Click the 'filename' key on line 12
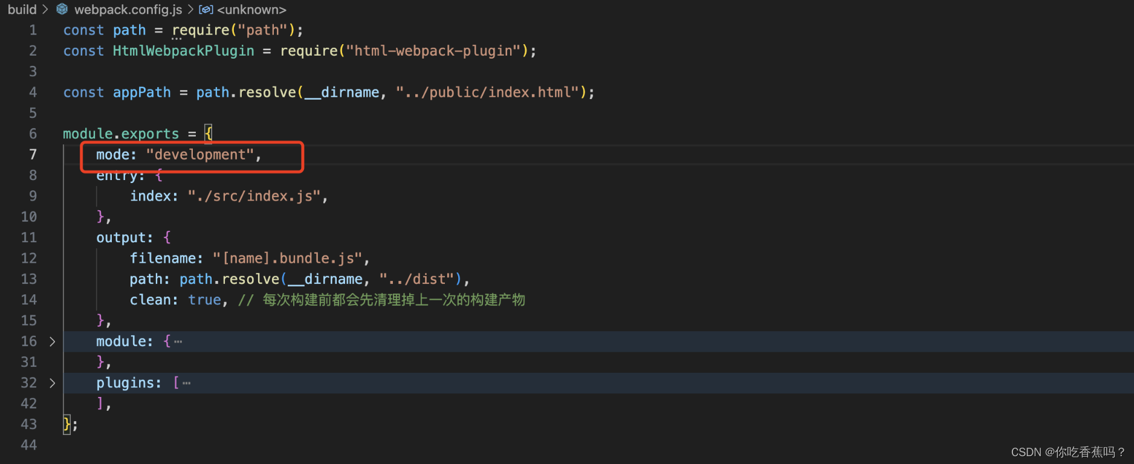 click(163, 259)
